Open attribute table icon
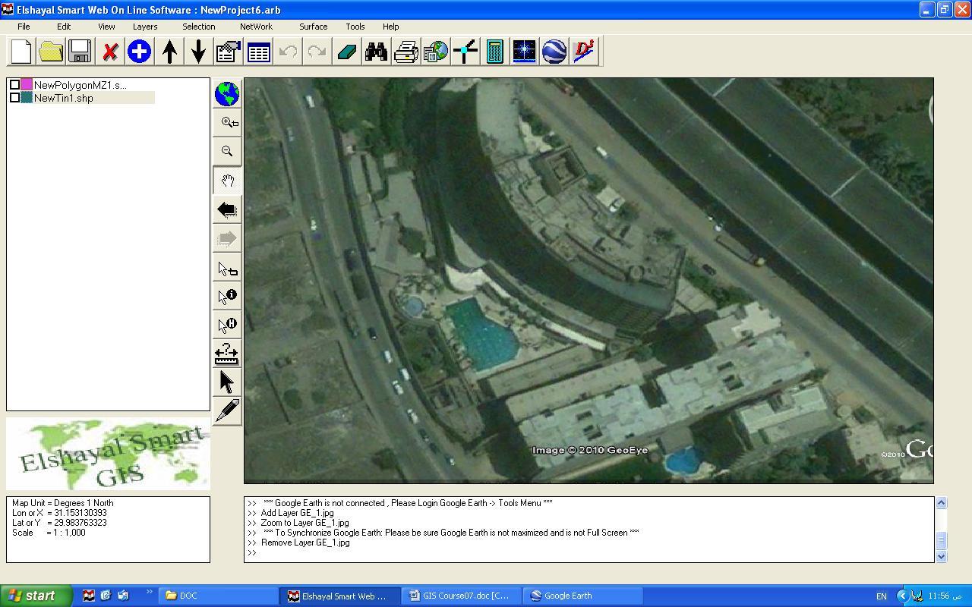The height and width of the screenshot is (607, 972). [x=258, y=52]
